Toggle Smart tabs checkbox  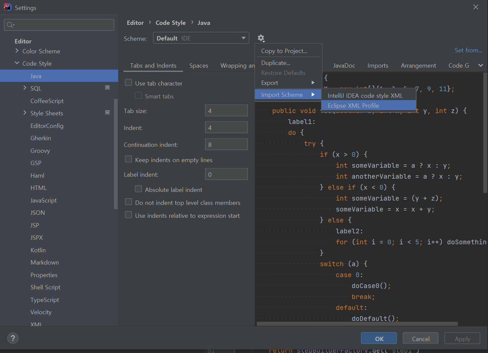coord(138,95)
